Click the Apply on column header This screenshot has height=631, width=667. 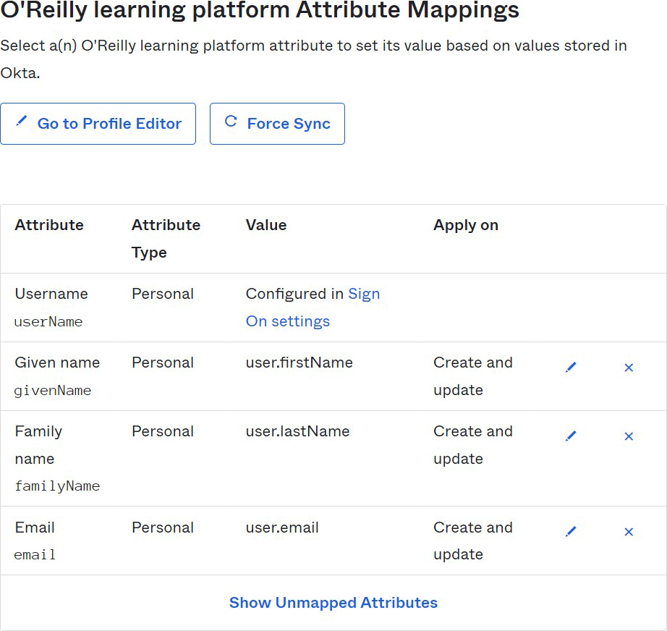pos(466,225)
